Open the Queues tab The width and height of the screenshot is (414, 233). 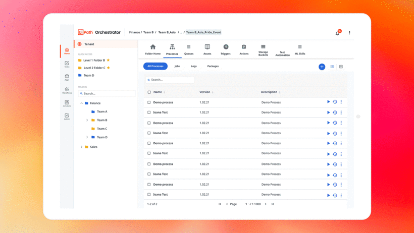coord(189,49)
